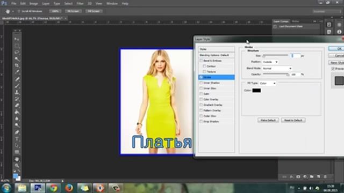Click the add layer mask icon
344x193 pixels.
[x=298, y=176]
